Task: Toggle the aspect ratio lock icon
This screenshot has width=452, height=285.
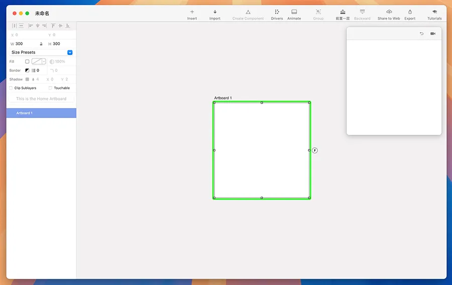Action: click(x=41, y=44)
